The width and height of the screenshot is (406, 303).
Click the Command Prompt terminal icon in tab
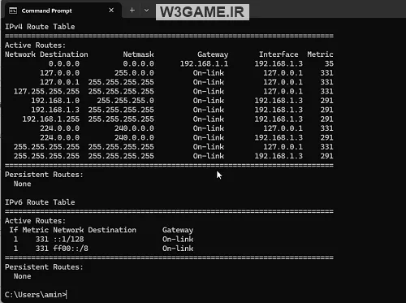point(13,11)
